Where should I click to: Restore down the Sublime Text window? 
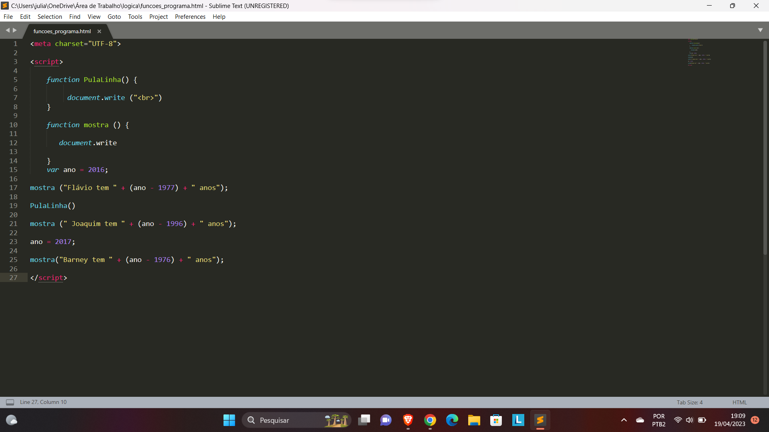click(x=733, y=6)
